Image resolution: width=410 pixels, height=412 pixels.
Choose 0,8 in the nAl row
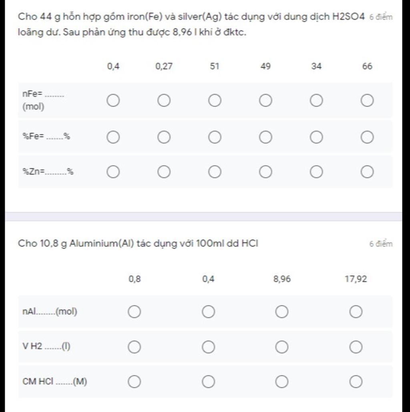pos(135,312)
